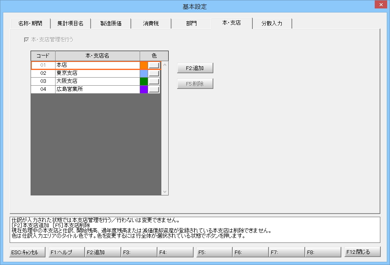
Task: Click the orange color swatch for 本店
Action: (144, 65)
